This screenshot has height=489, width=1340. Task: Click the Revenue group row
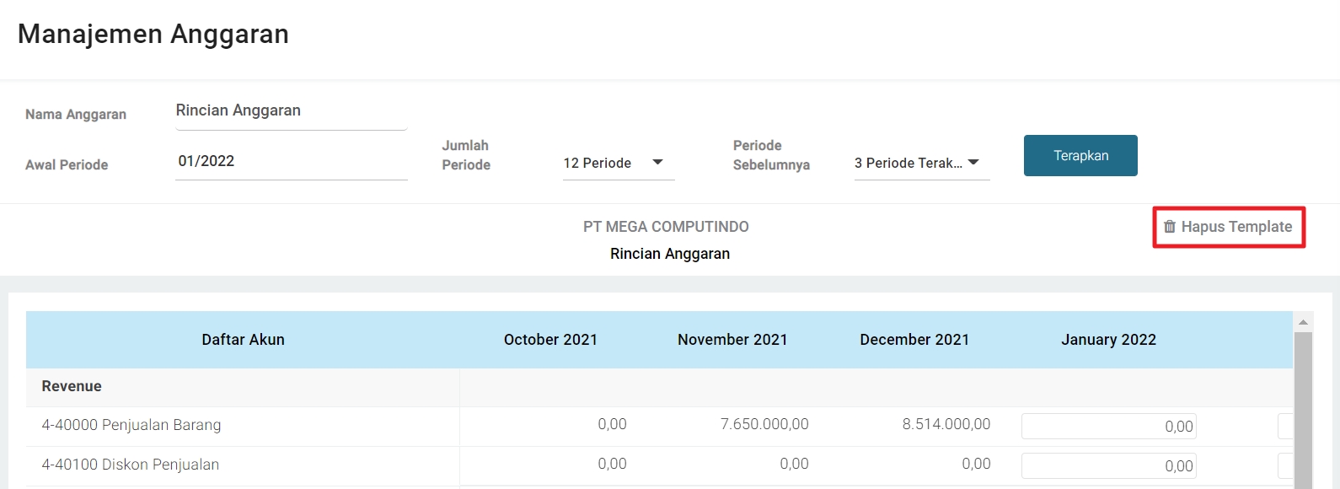pos(72,386)
